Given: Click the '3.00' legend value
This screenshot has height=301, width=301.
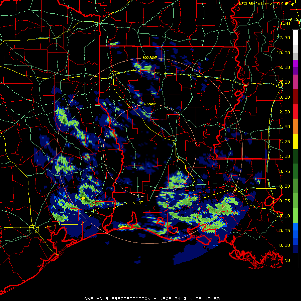Looking at the screenshot, I should pos(285,97).
